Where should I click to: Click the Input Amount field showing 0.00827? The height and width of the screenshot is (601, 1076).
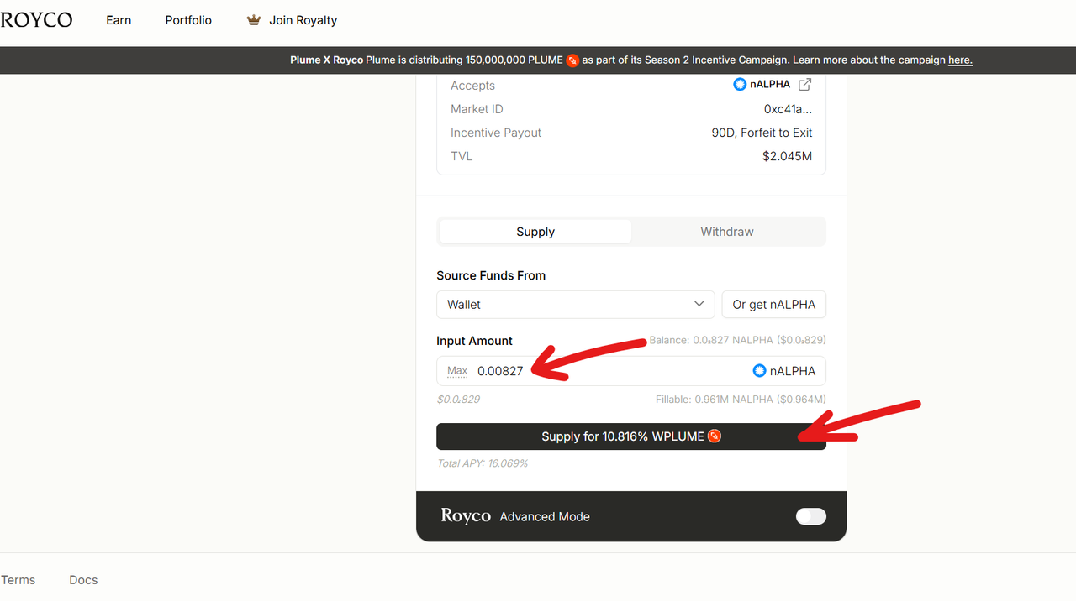click(631, 371)
